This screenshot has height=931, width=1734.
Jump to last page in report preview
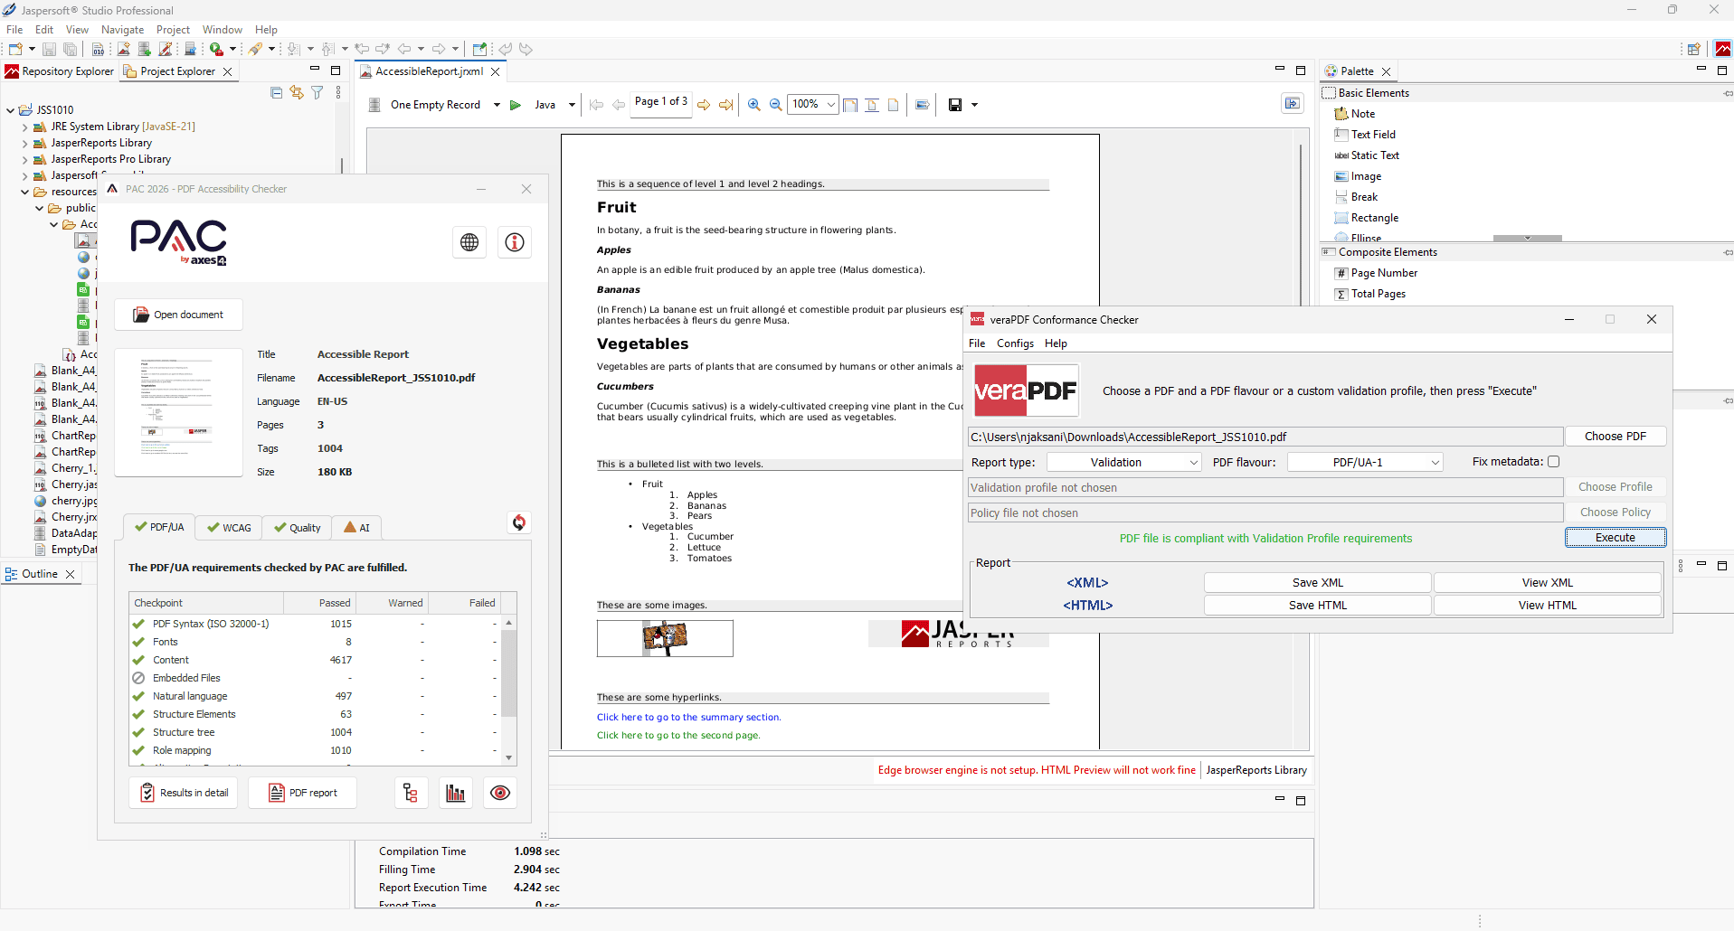[x=725, y=105]
